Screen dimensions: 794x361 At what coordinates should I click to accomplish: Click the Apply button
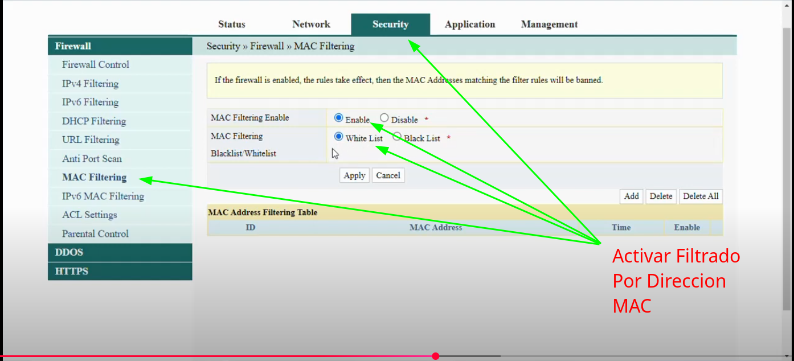[x=354, y=175]
